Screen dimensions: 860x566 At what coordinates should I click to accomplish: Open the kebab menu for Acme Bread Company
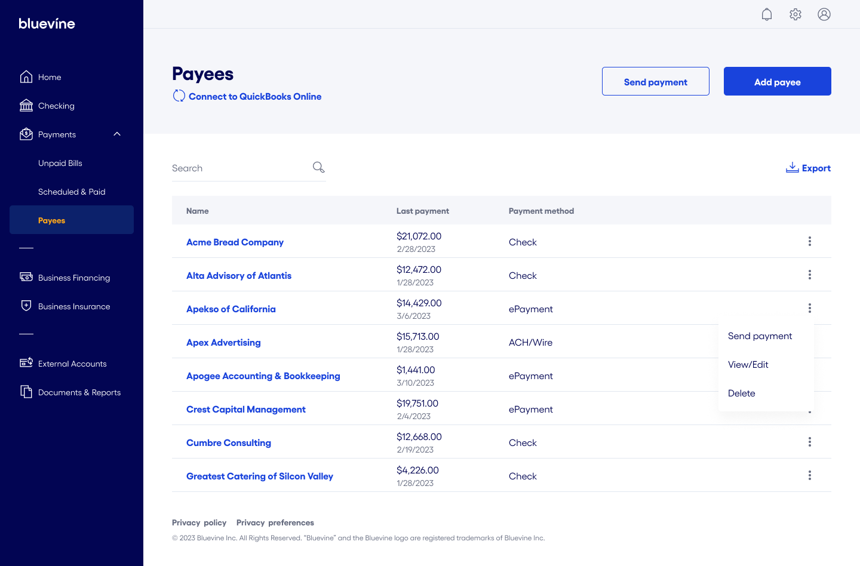(810, 241)
